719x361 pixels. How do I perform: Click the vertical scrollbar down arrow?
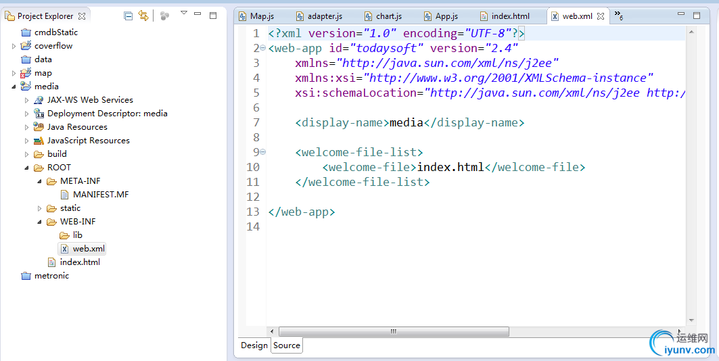pos(691,321)
